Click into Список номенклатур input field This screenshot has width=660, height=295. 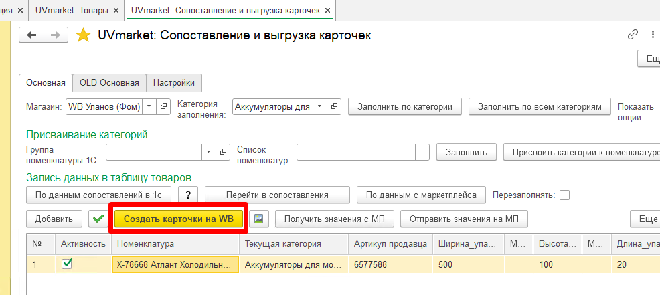[356, 153]
